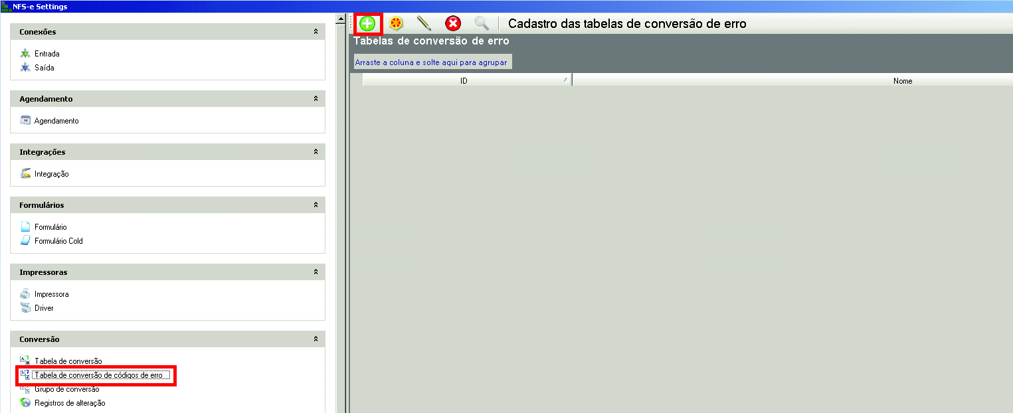Click sidebar scrollbar up arrow
The height and width of the screenshot is (413, 1013).
[340, 19]
